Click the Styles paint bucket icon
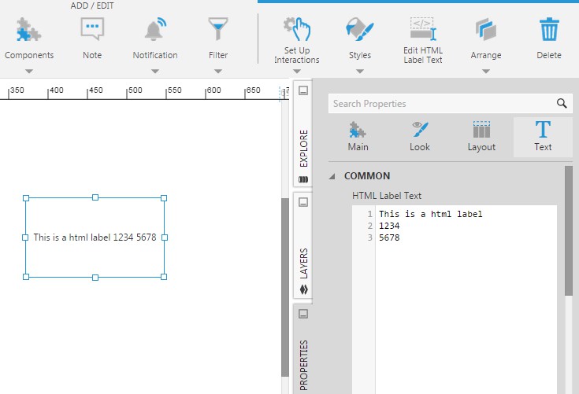Screen dimensions: 579x394 tap(359, 31)
